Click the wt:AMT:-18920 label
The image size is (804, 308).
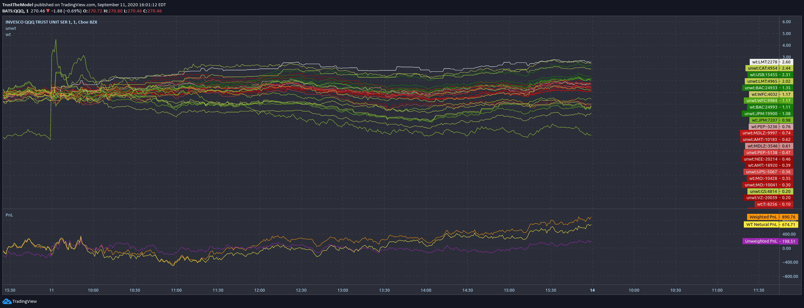click(762, 165)
